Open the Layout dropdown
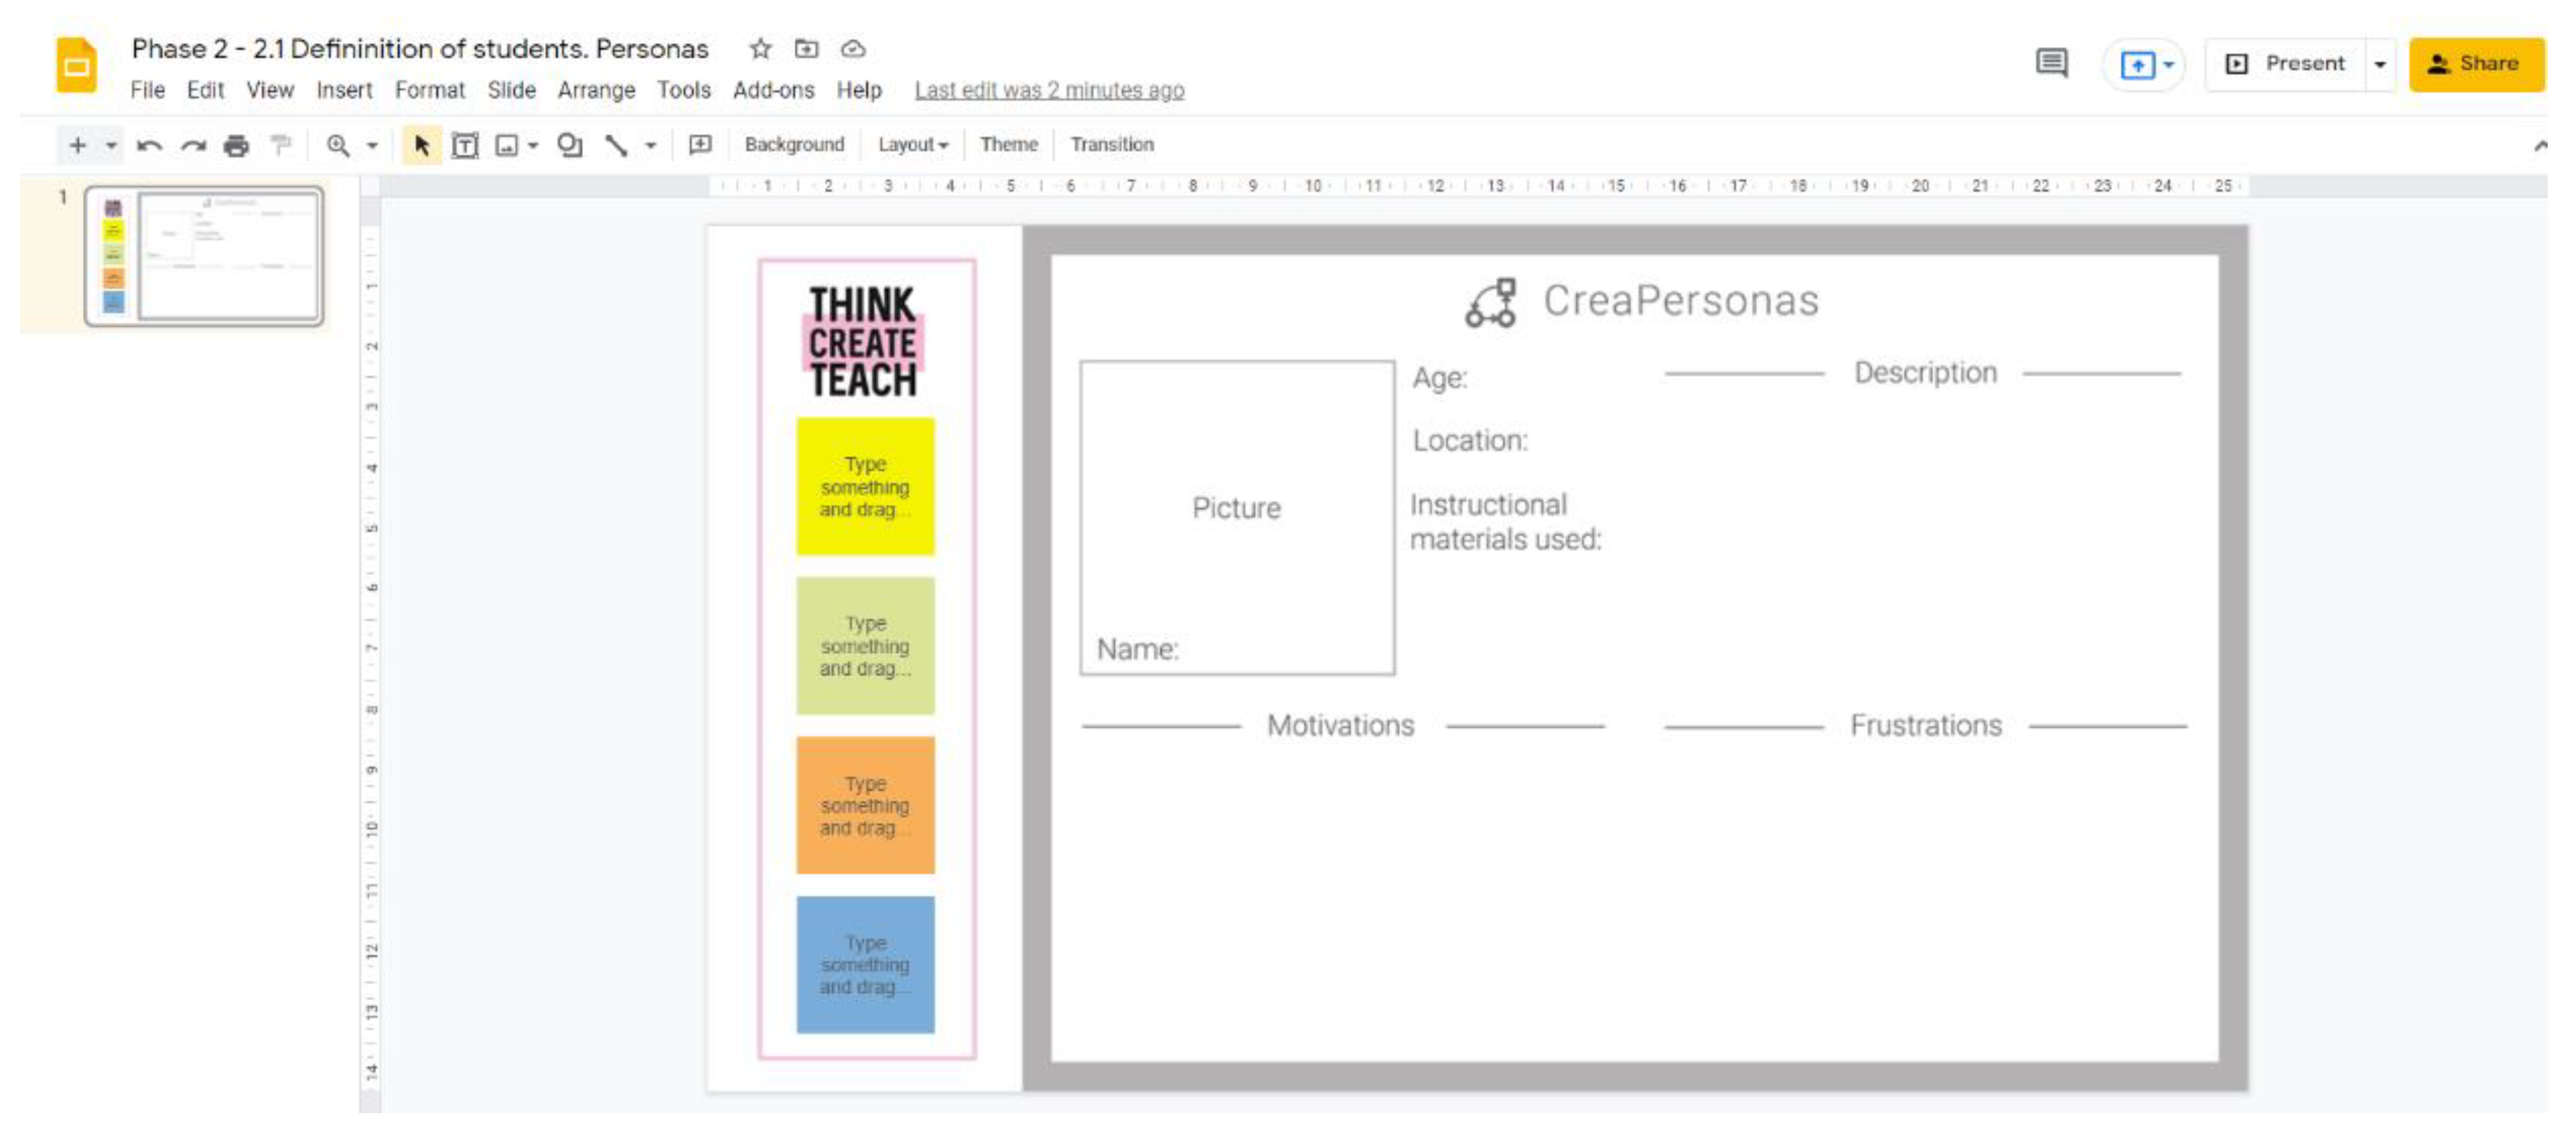Viewport: 2576px width, 1134px height. click(x=912, y=145)
